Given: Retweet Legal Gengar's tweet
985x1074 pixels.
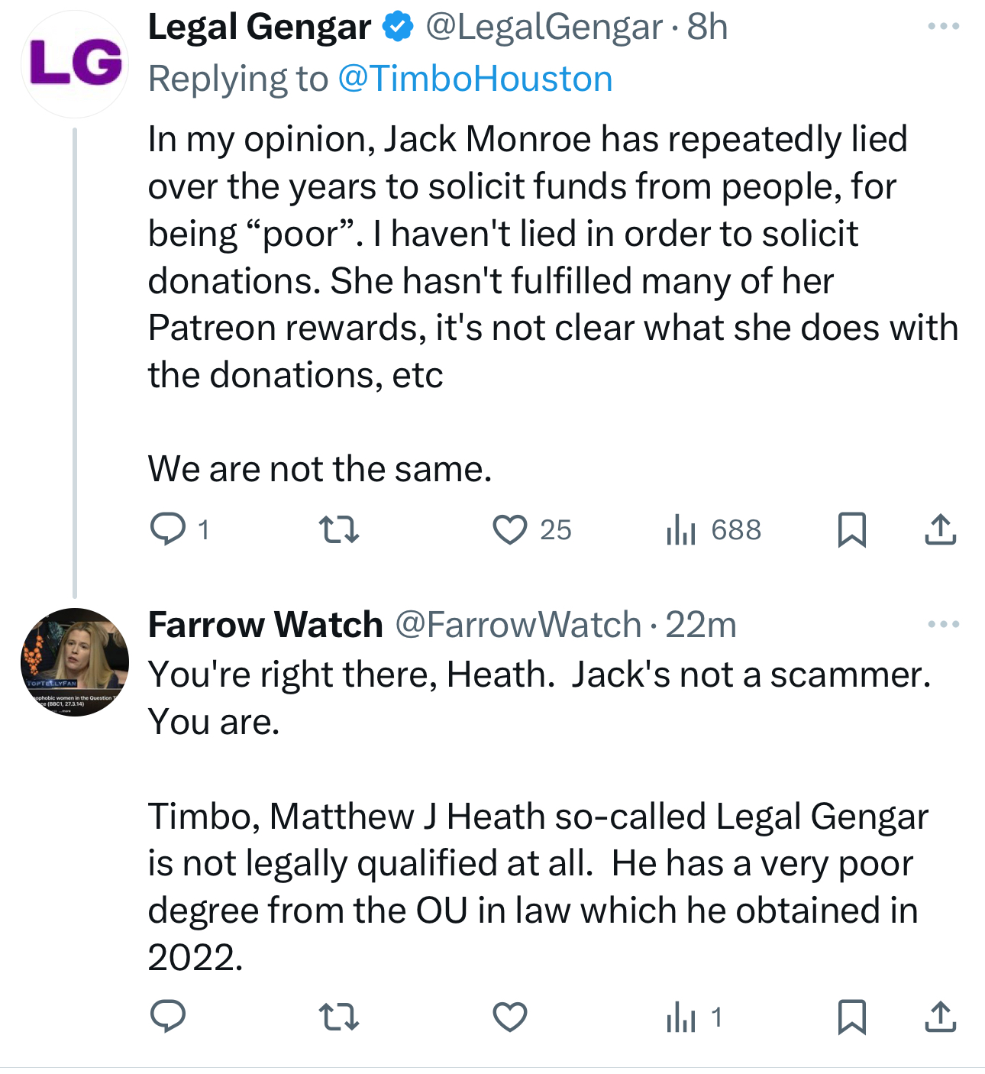Looking at the screenshot, I should coord(338,529).
